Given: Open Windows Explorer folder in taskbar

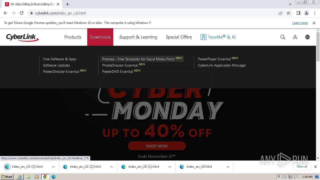Looking at the screenshot, I should (28, 177).
